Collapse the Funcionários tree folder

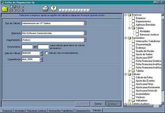125,38
